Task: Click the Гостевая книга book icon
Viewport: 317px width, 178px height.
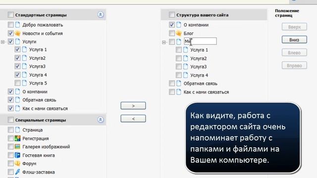Action: 17,155
